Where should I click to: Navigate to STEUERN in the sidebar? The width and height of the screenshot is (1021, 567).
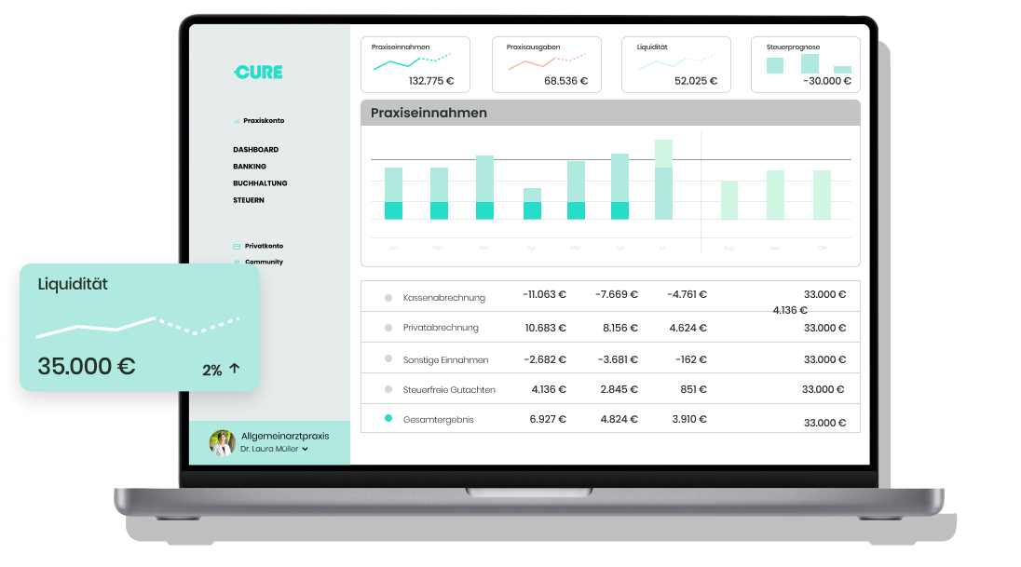(249, 200)
